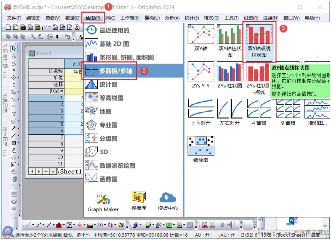Choose the 缩放图 template
This screenshot has height=240, width=331.
(201, 149)
